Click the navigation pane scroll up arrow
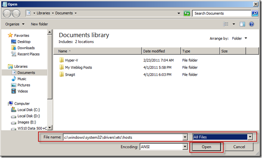 (50, 32)
